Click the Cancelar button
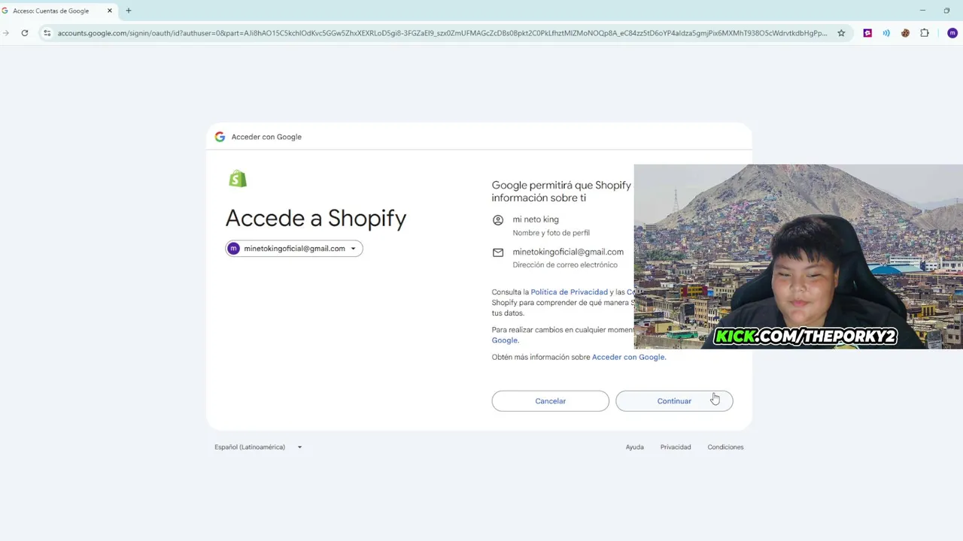 [x=550, y=401]
